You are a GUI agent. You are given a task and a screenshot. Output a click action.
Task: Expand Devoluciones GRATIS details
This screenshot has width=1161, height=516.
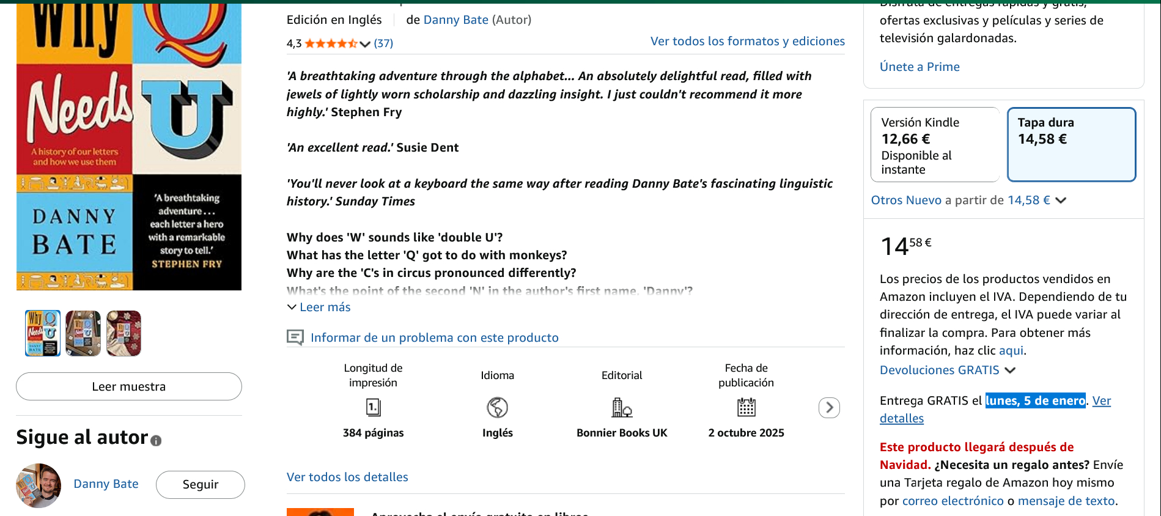pyautogui.click(x=1010, y=370)
